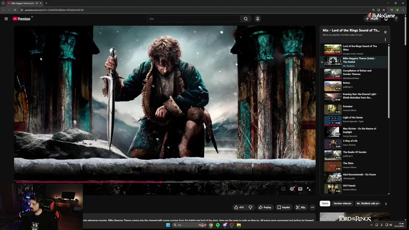Click the playlist panel scrollbar
Image resolution: width=409 pixels, height=230 pixels.
pyautogui.click(x=389, y=82)
